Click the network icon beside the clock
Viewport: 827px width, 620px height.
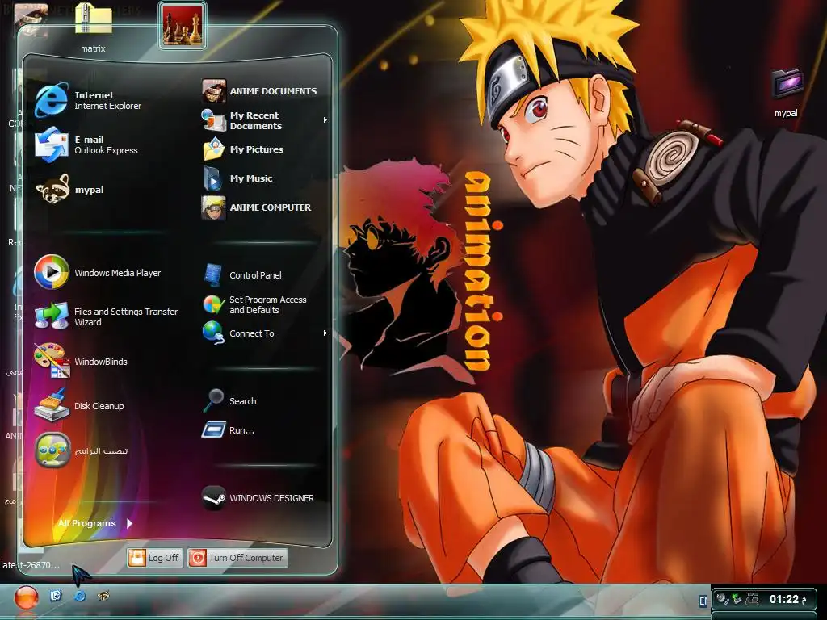pyautogui.click(x=752, y=599)
